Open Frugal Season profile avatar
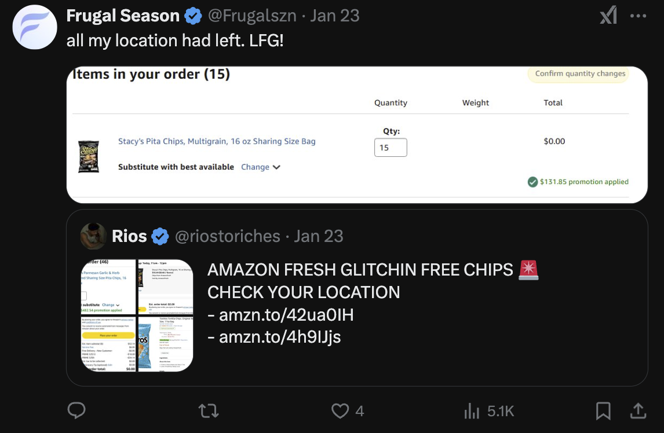The width and height of the screenshot is (664, 433). (35, 27)
